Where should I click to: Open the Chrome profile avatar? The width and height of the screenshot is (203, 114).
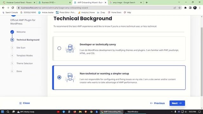(195, 8)
